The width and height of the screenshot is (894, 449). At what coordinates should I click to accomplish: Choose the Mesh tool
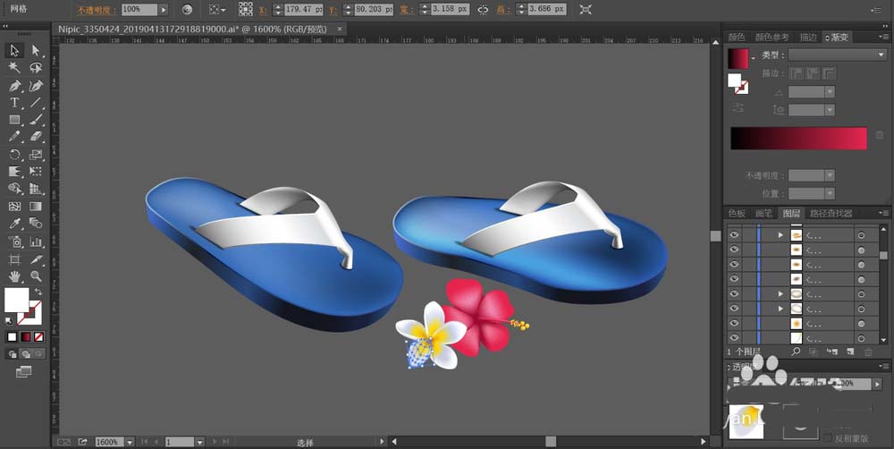[14, 207]
